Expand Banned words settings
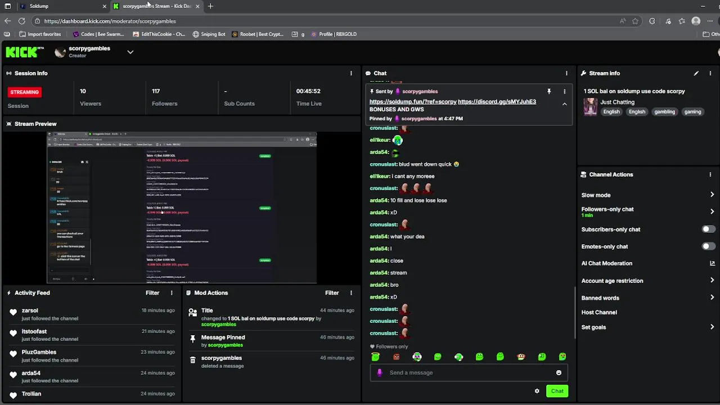 coord(712,298)
